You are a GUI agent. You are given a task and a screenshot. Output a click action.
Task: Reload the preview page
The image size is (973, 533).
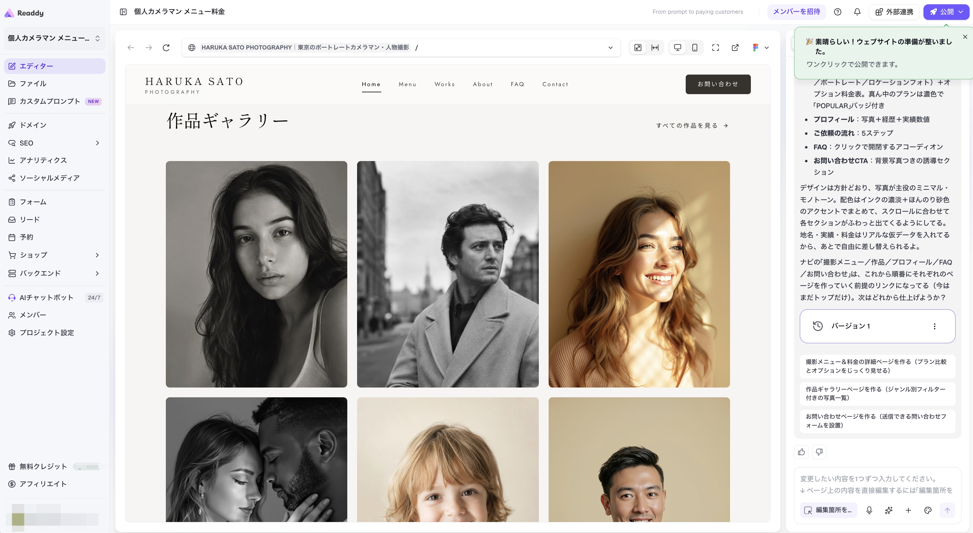166,48
